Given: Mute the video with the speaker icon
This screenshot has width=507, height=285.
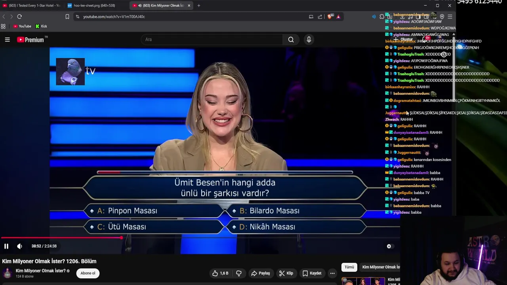Looking at the screenshot, I should 19,246.
